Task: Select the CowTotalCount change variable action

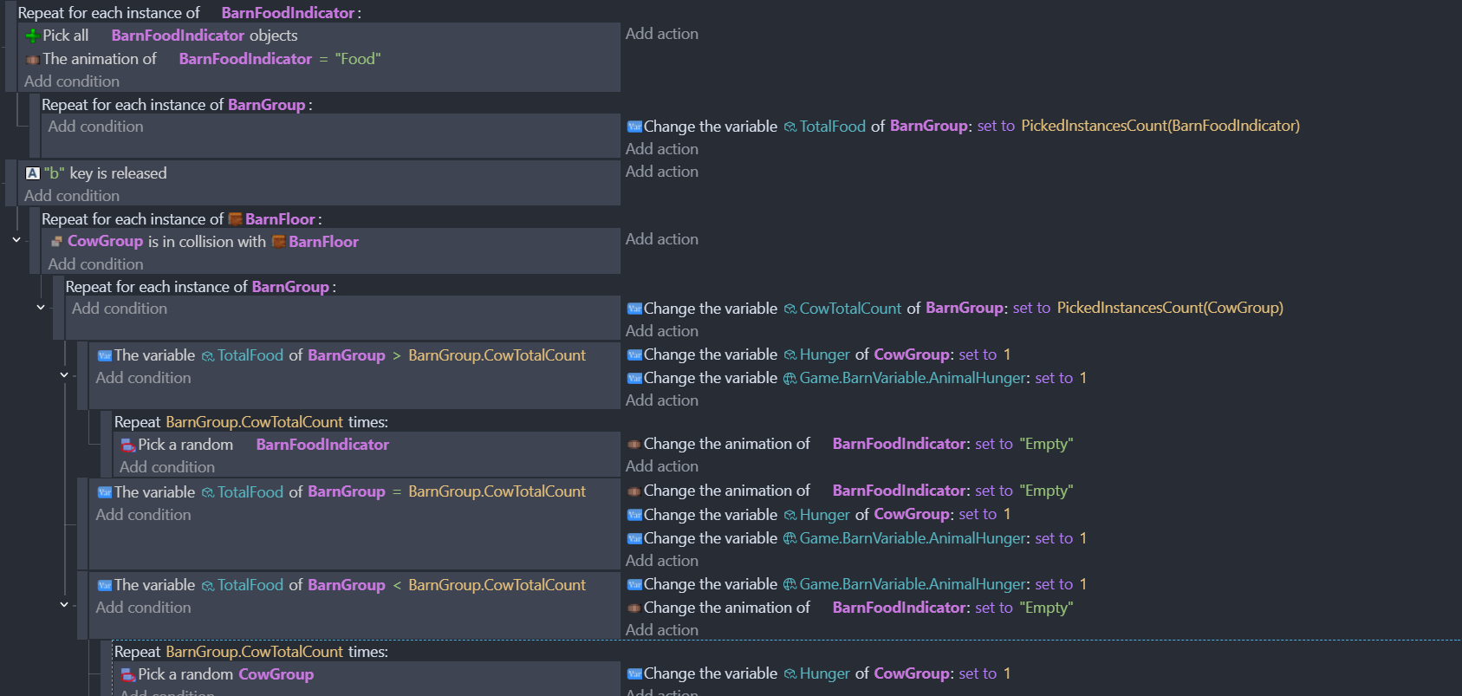Action: point(954,308)
